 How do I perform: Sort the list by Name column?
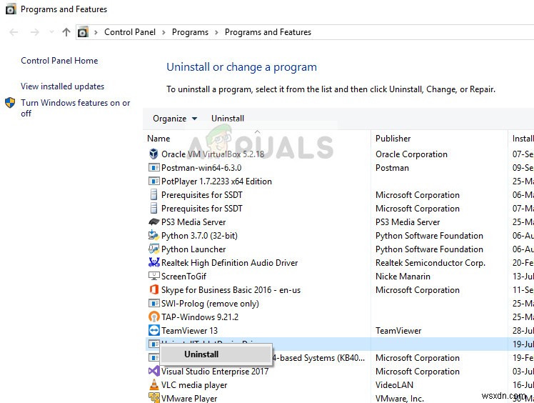pyautogui.click(x=158, y=139)
